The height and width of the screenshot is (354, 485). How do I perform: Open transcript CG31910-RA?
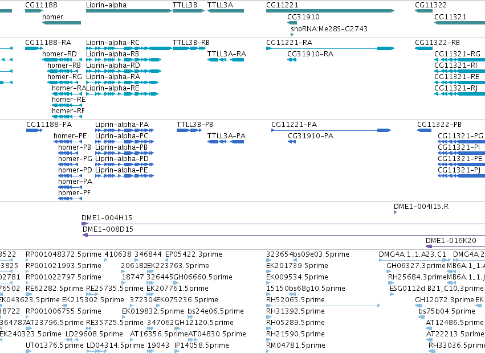(x=310, y=54)
